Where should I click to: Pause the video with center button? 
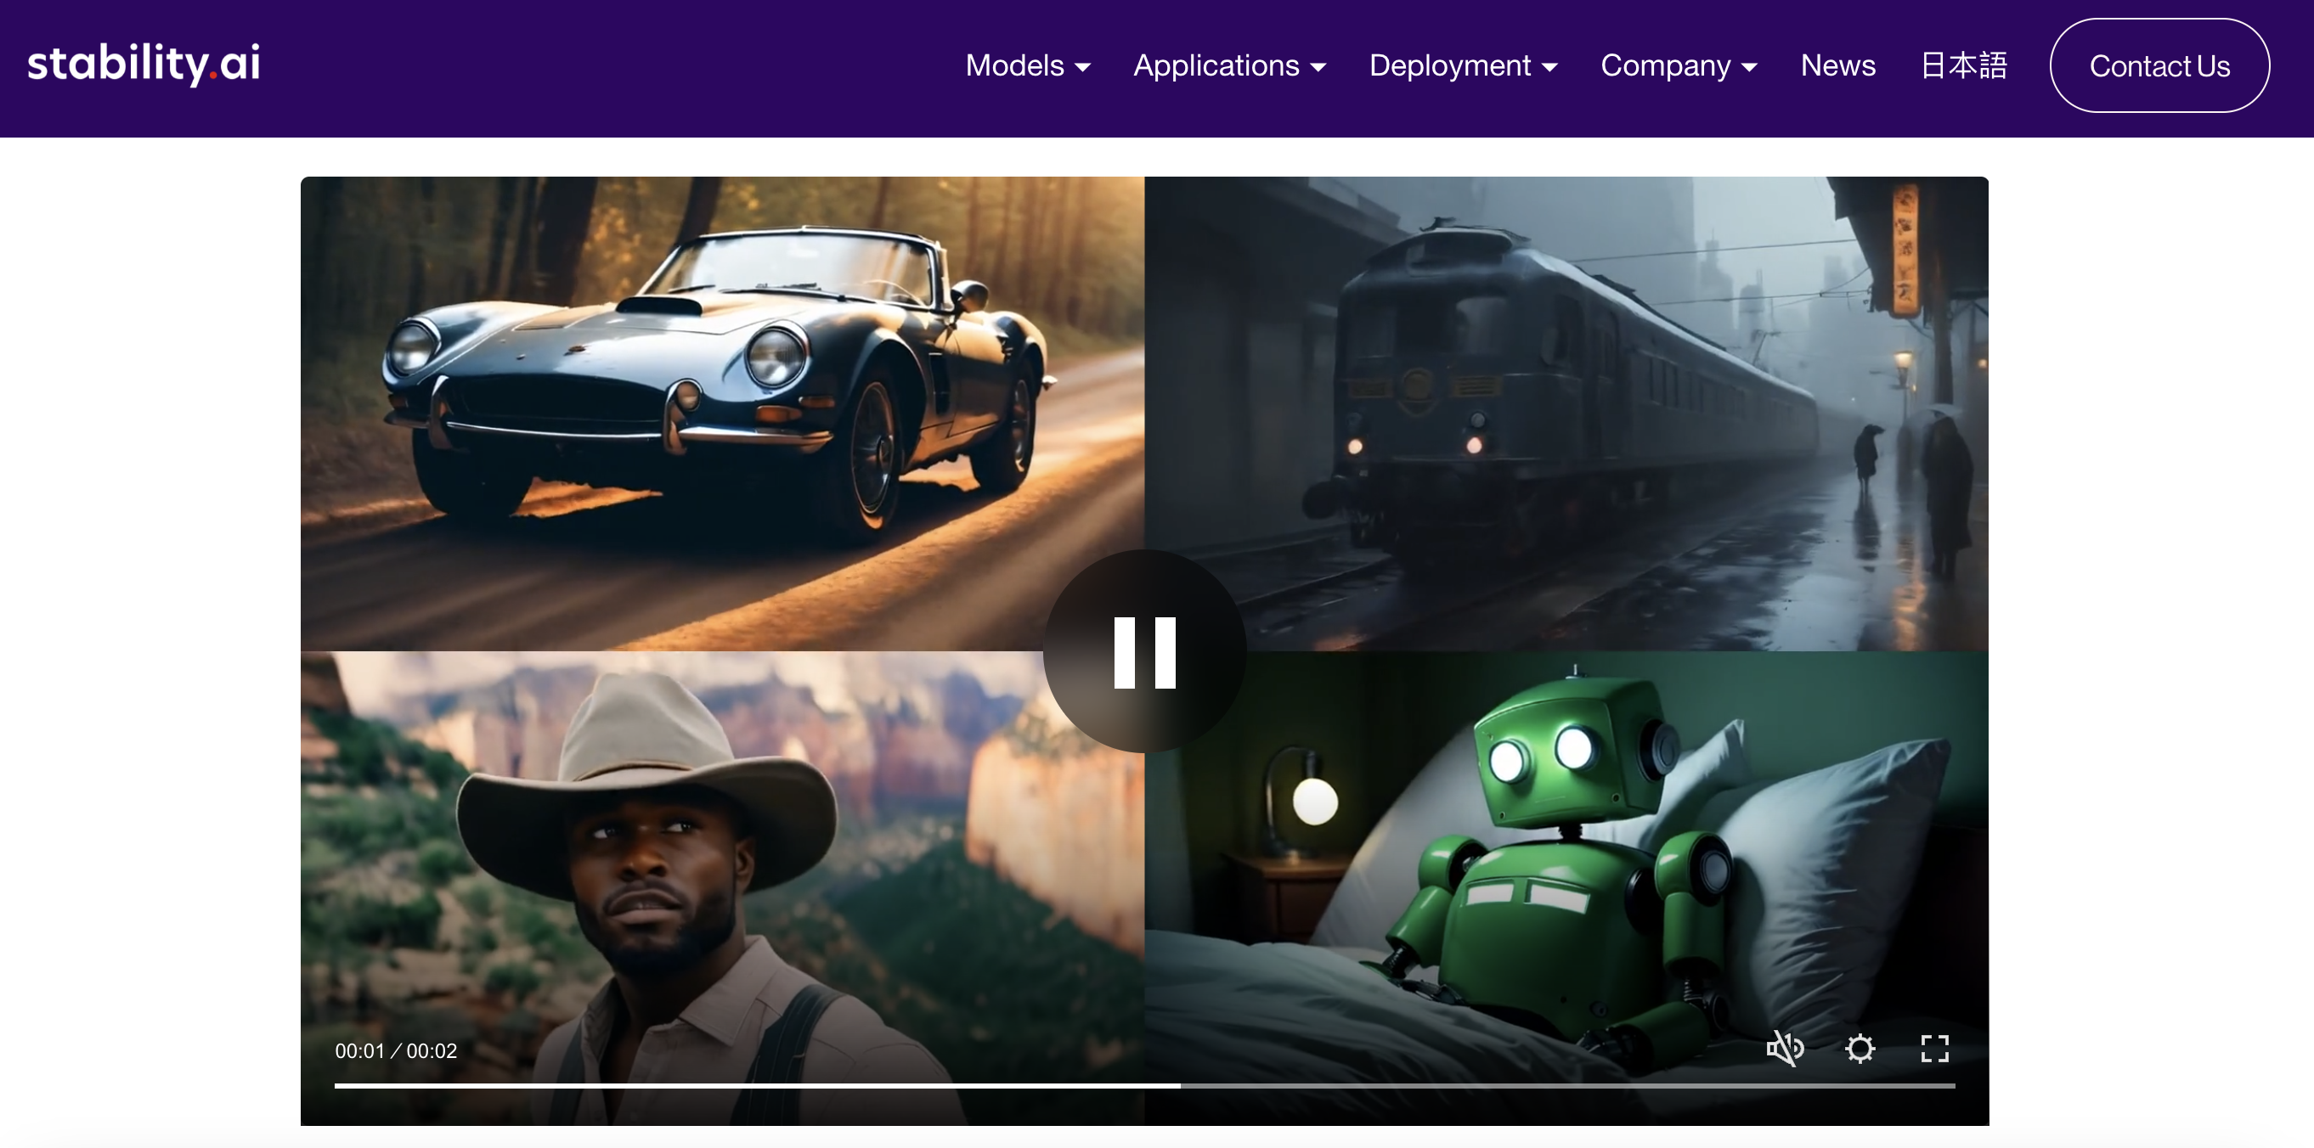pos(1143,651)
